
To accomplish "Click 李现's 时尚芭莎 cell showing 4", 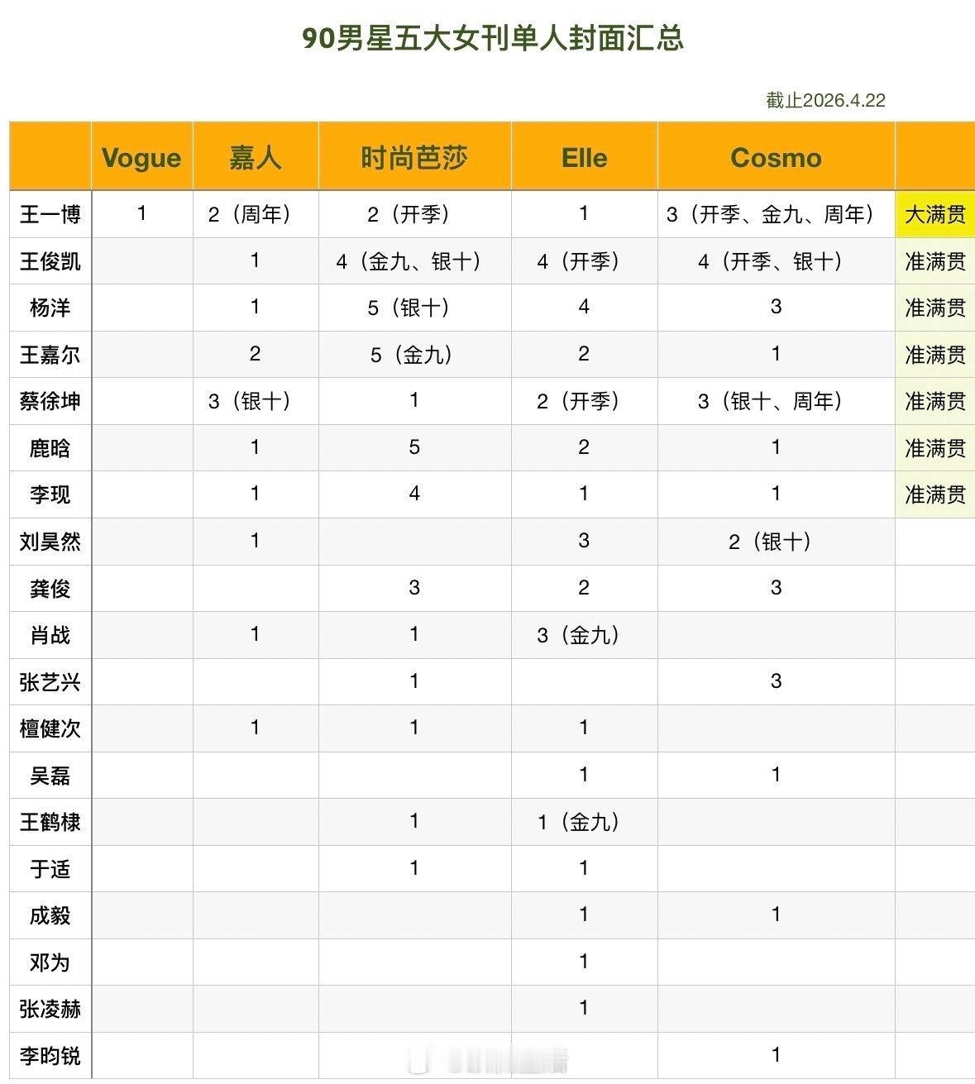I will (x=414, y=494).
